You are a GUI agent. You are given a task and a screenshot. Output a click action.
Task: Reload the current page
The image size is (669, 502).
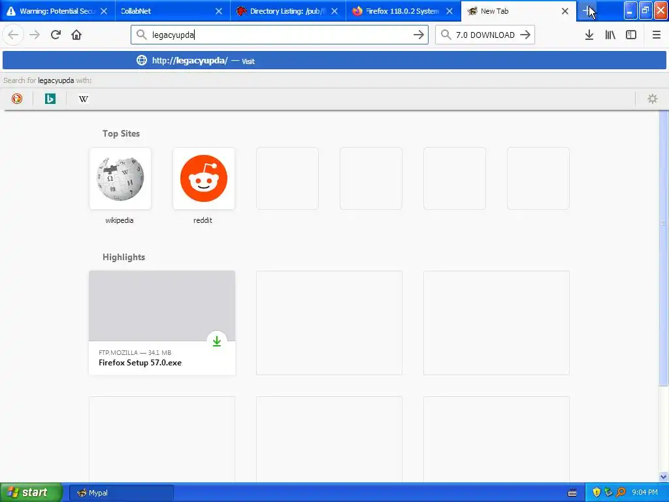[56, 35]
